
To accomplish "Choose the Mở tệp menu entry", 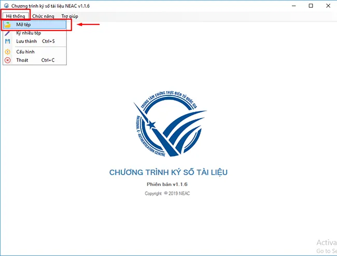I will pyautogui.click(x=24, y=25).
